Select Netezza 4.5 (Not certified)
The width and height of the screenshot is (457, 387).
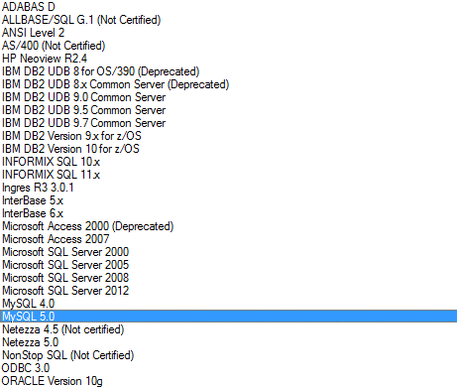[62, 329]
